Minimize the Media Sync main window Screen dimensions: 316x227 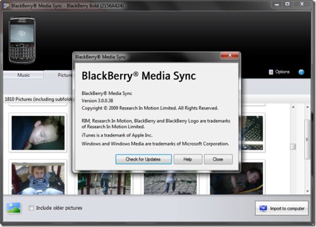coord(277,4)
